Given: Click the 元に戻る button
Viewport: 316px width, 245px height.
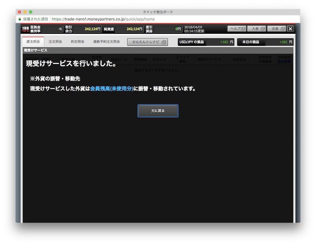Looking at the screenshot, I should [158, 111].
